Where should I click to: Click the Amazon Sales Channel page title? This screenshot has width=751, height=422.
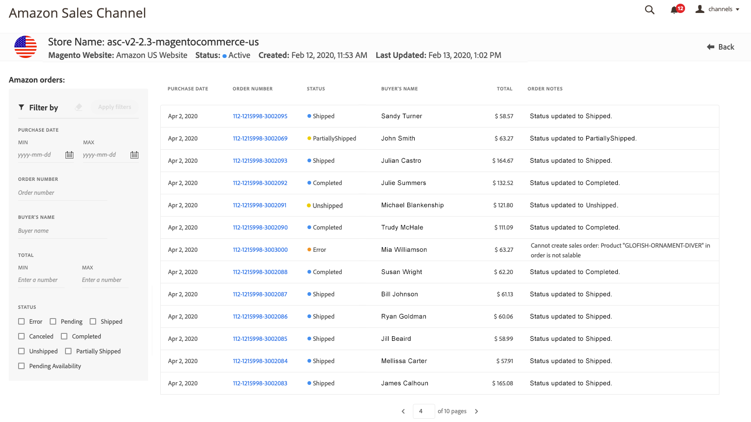click(x=77, y=13)
